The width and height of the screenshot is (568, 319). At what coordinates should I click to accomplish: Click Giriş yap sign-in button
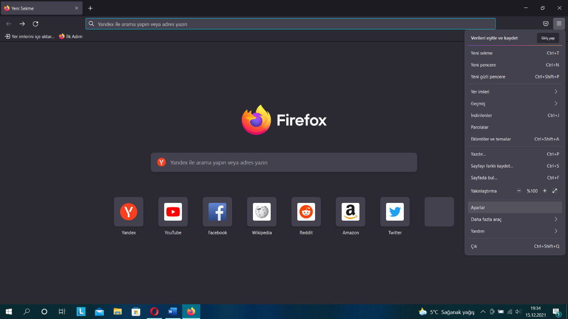548,38
